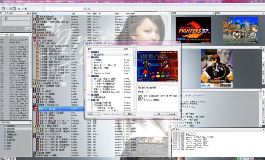Tick the 韩文翻译版 patch checkbox

click(92, 55)
